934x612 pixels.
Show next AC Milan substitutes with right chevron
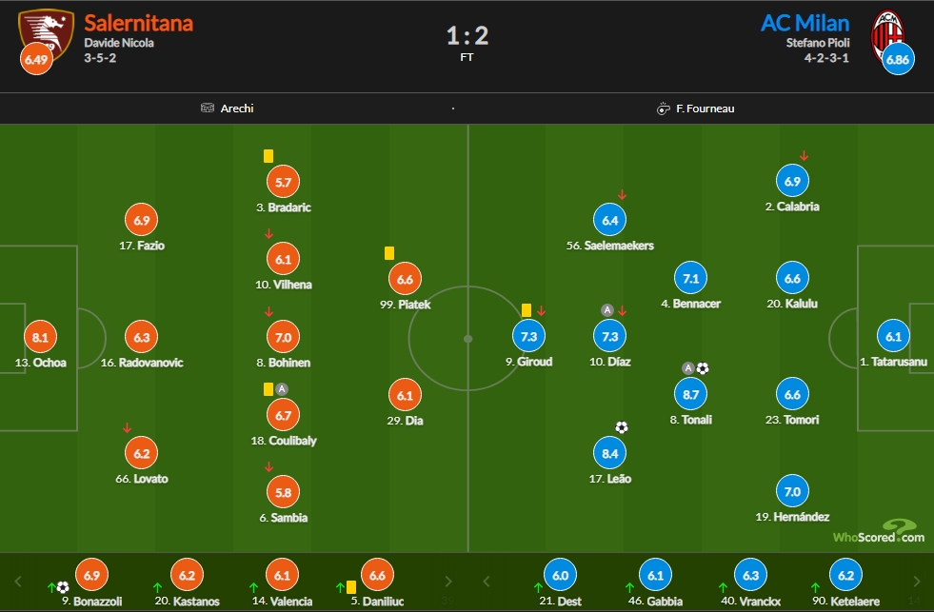click(x=917, y=581)
